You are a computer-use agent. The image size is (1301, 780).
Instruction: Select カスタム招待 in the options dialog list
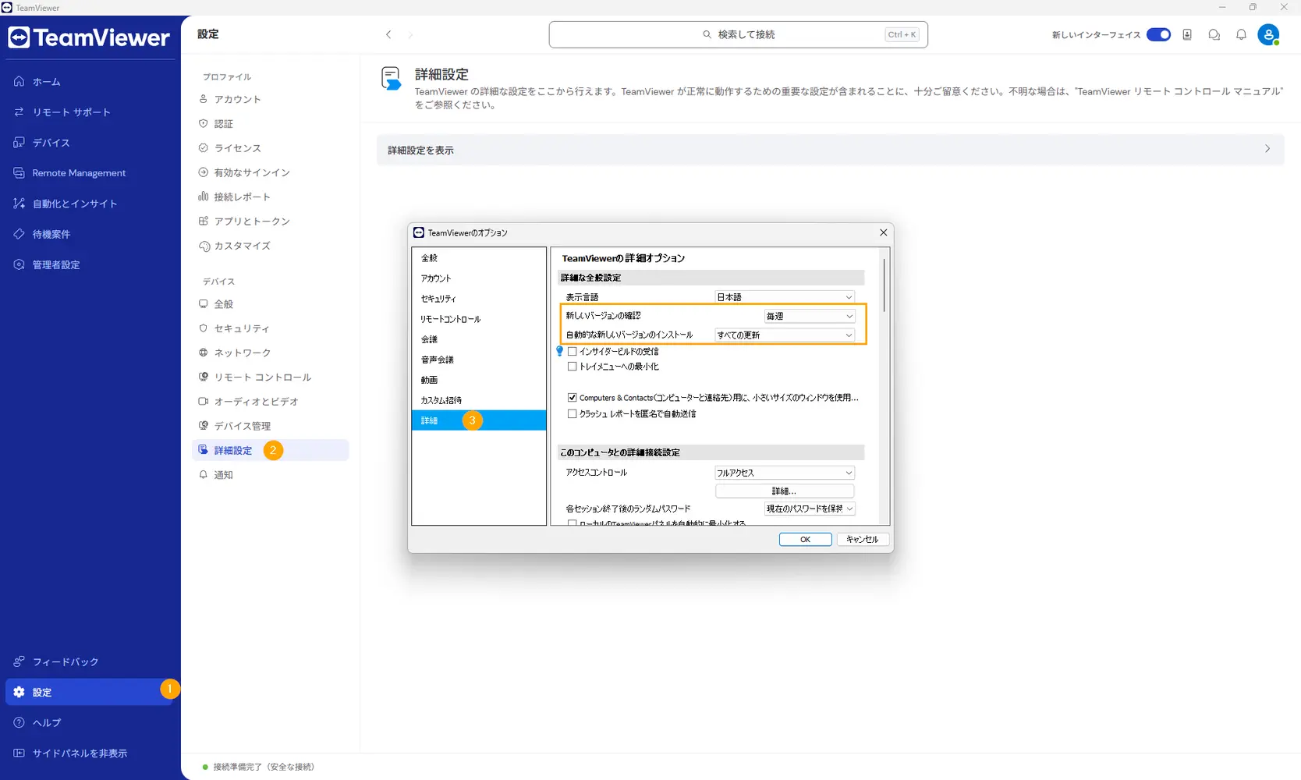(x=479, y=399)
